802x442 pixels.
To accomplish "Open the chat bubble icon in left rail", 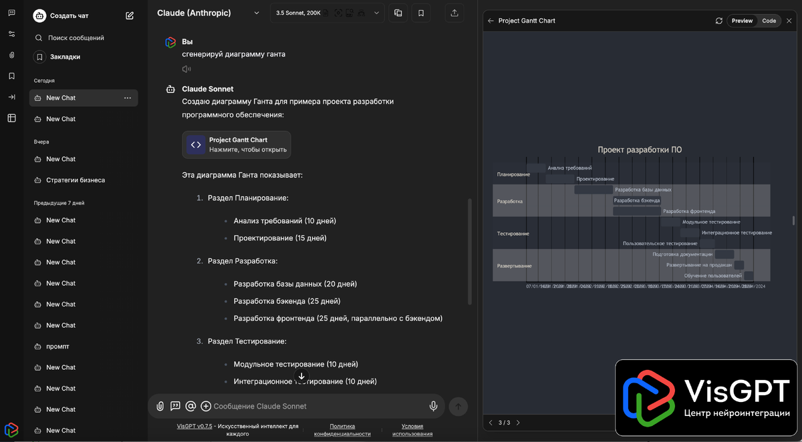I will click(x=11, y=13).
